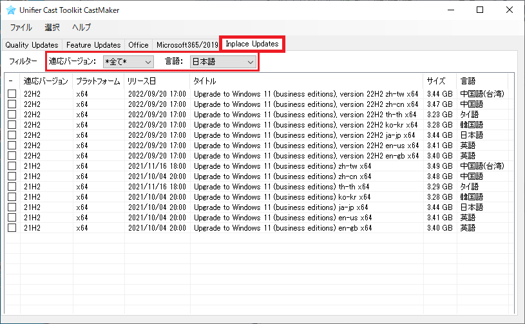Check the 22H2 ko-kr x64 row checkbox
Screen dimensions: 525x324
[12, 125]
